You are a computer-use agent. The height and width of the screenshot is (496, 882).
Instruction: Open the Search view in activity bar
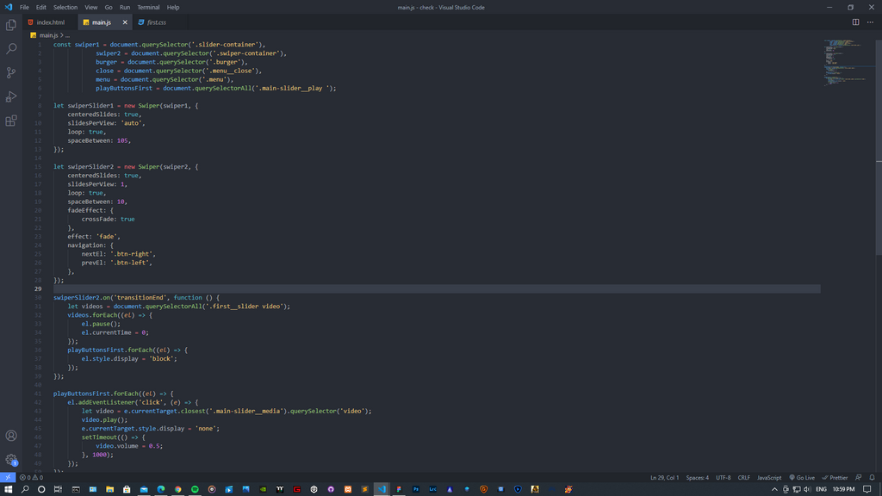[x=10, y=49]
